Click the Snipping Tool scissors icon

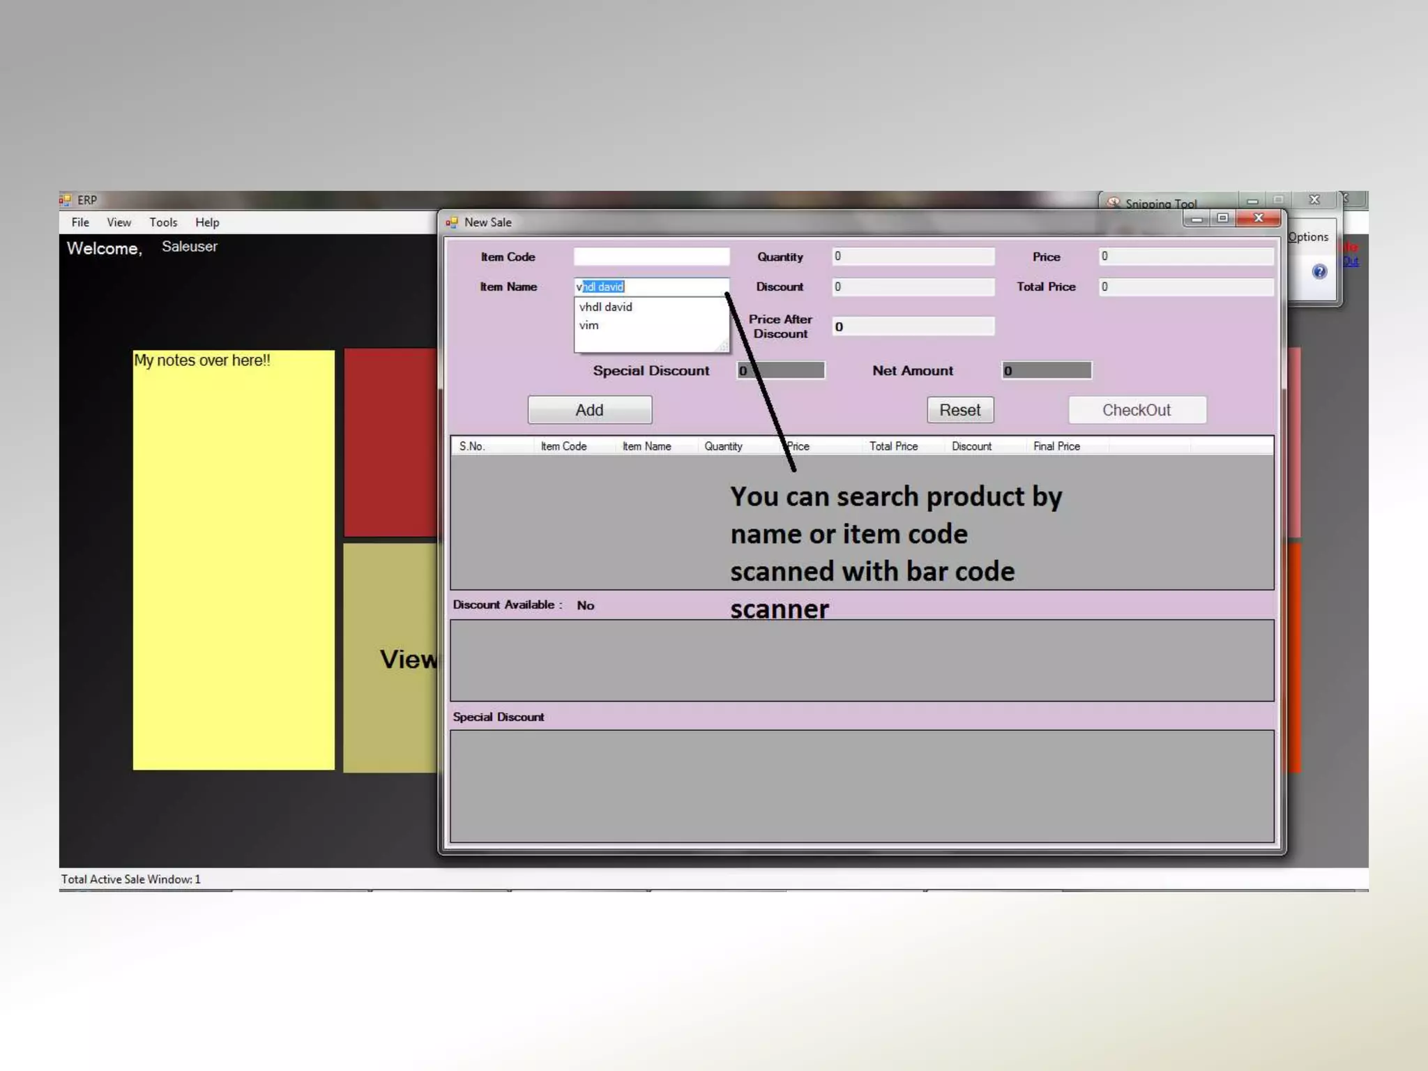(x=1114, y=203)
